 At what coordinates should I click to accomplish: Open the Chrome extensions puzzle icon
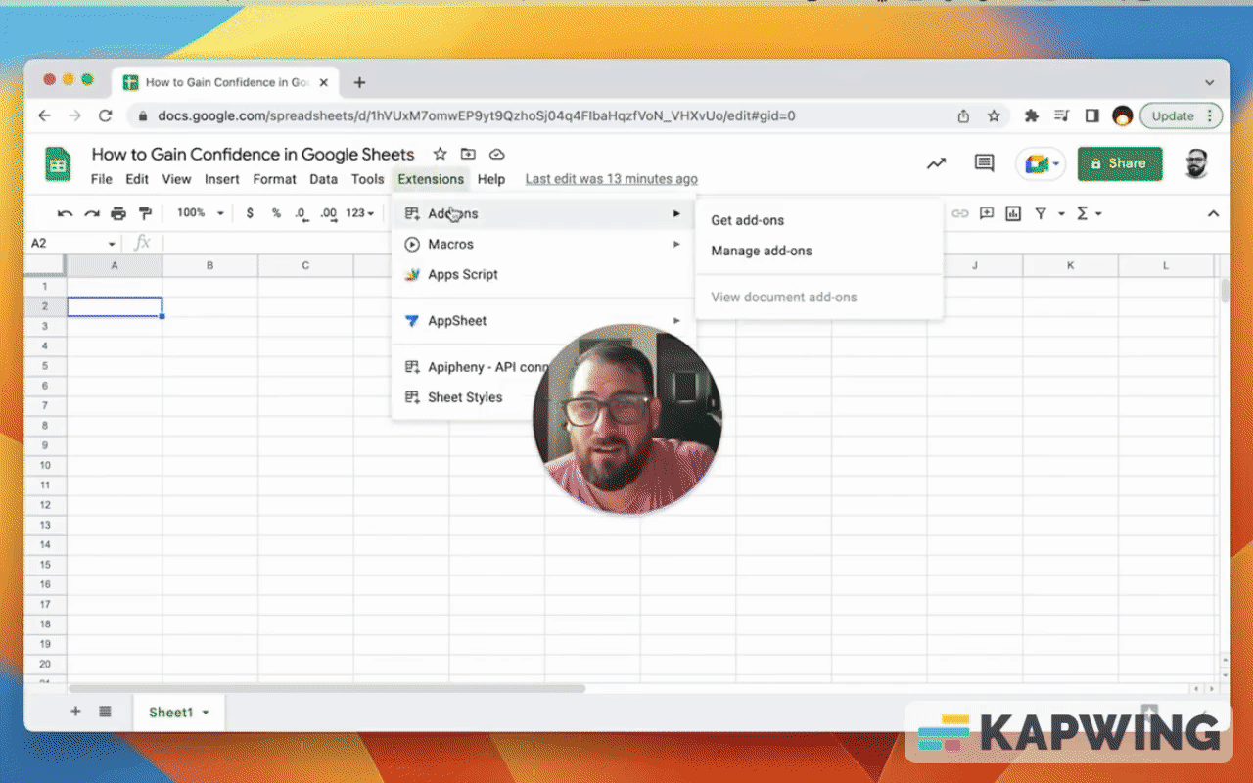click(x=1031, y=115)
